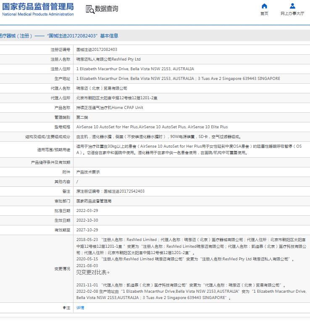Click the 注册证编号 row label
The width and height of the screenshot is (310, 323).
click(x=60, y=50)
